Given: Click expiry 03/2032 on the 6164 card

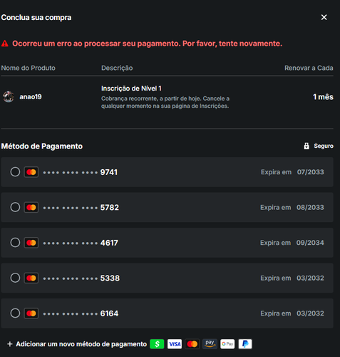Looking at the screenshot, I should (x=310, y=313).
